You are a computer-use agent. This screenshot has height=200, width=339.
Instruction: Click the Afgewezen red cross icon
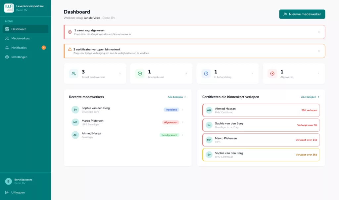[272, 74]
